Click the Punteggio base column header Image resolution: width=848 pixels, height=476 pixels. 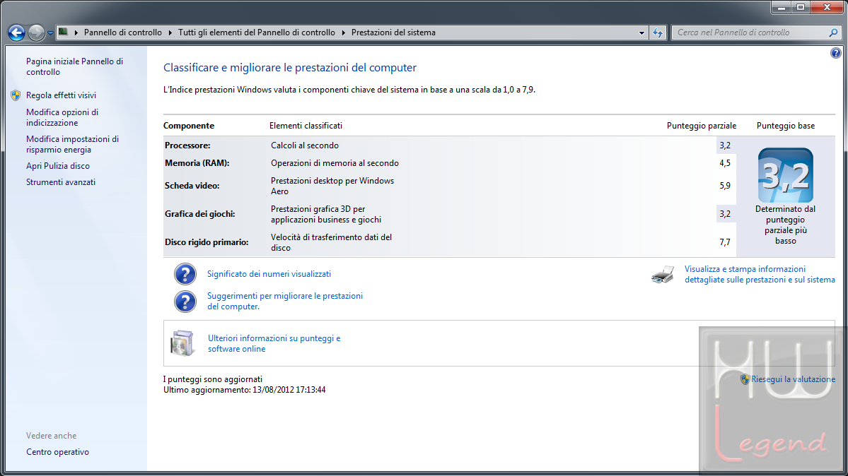[785, 125]
